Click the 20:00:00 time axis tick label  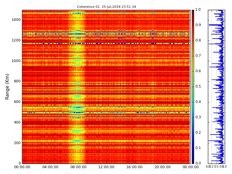[163, 167]
